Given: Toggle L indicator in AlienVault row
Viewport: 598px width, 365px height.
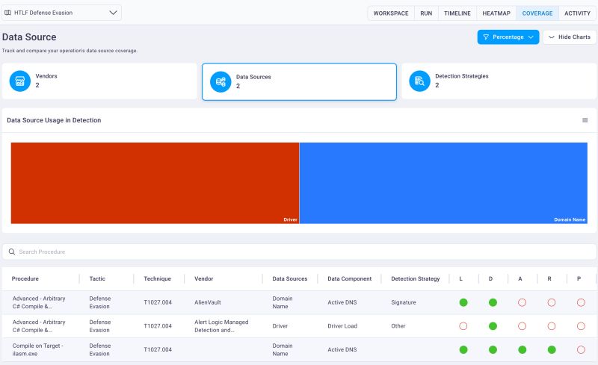Looking at the screenshot, I should click(463, 302).
